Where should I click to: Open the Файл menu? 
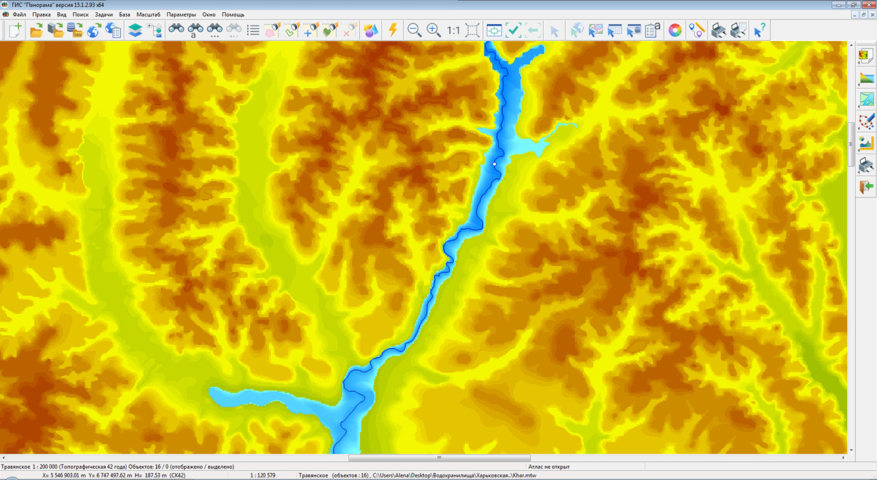19,14
